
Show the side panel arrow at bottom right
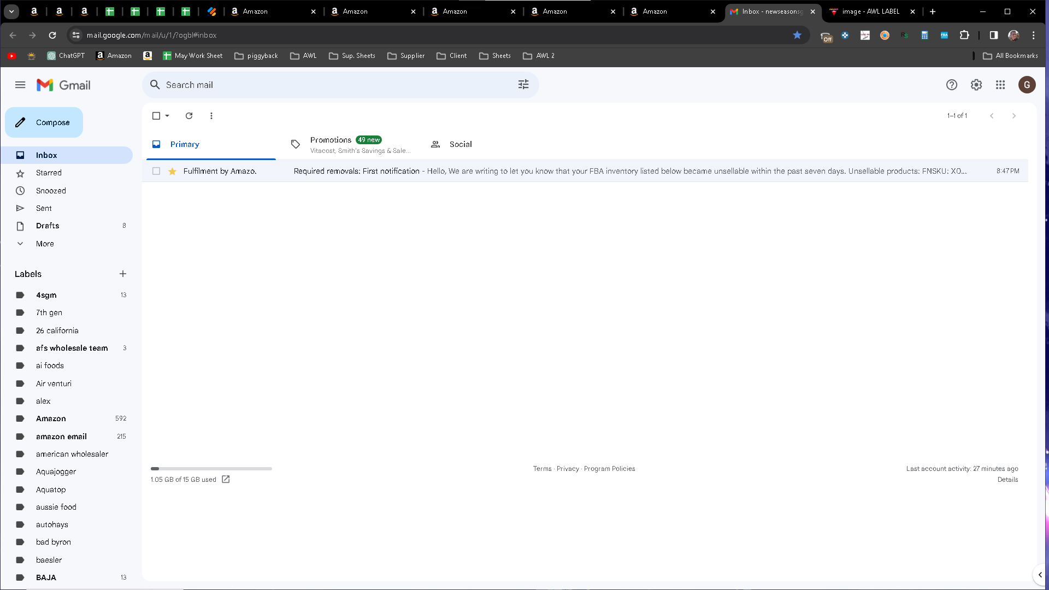(1040, 575)
